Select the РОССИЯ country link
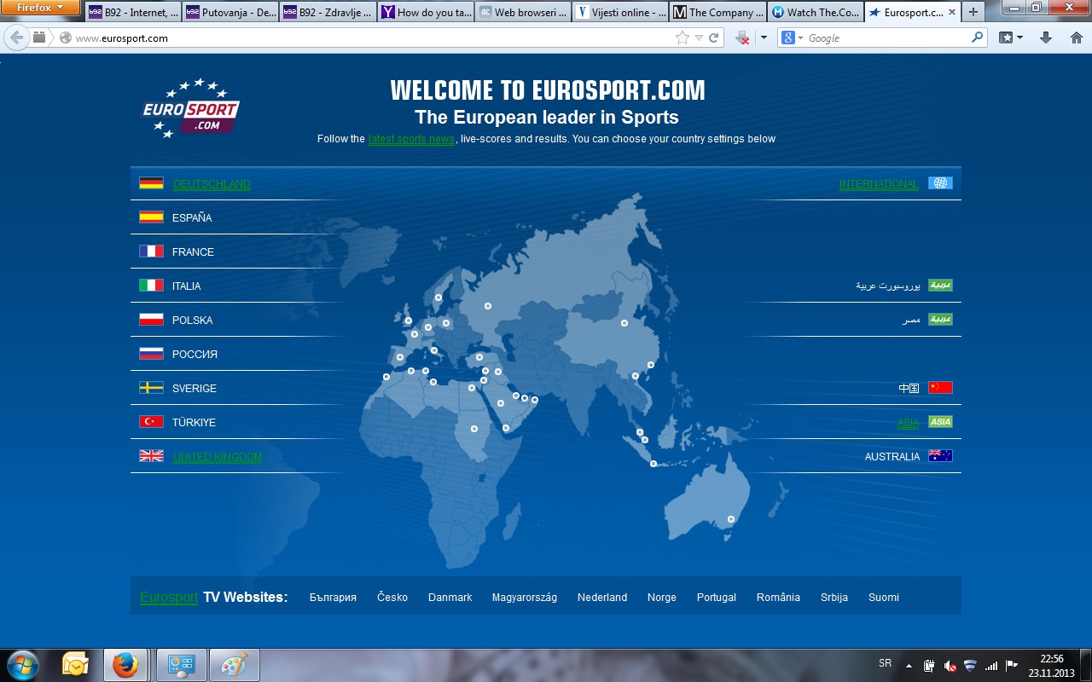This screenshot has width=1092, height=682. coord(195,355)
